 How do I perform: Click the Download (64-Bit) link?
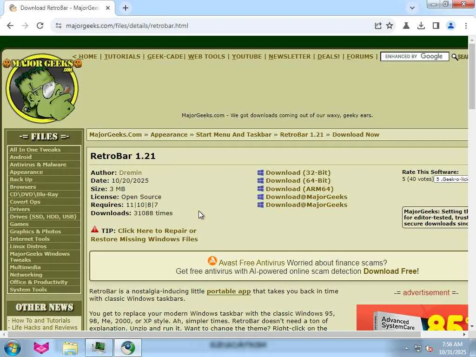coord(298,181)
